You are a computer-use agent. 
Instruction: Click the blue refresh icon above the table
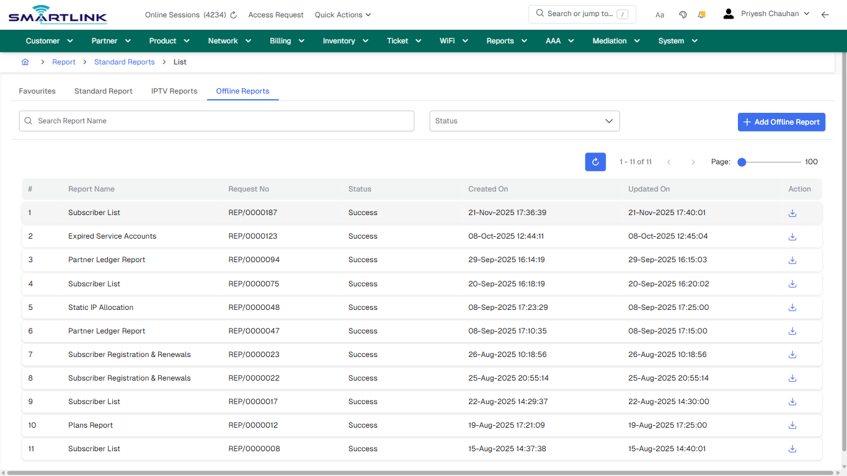click(595, 162)
